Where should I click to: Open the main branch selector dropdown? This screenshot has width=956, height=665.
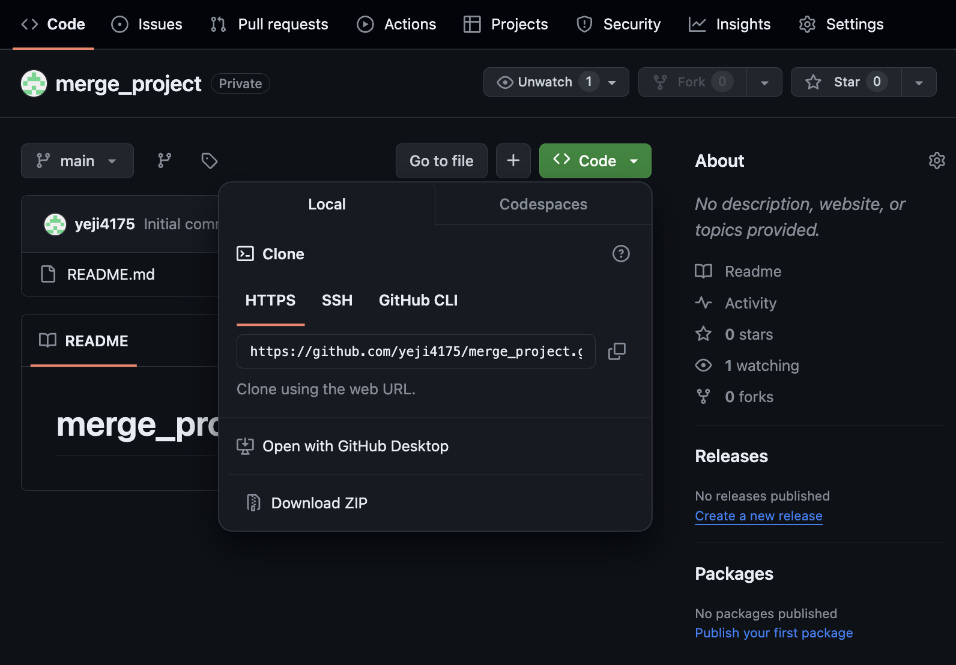coord(77,161)
